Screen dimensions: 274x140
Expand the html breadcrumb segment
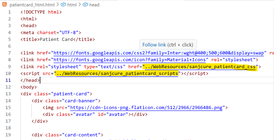(x=71, y=5)
